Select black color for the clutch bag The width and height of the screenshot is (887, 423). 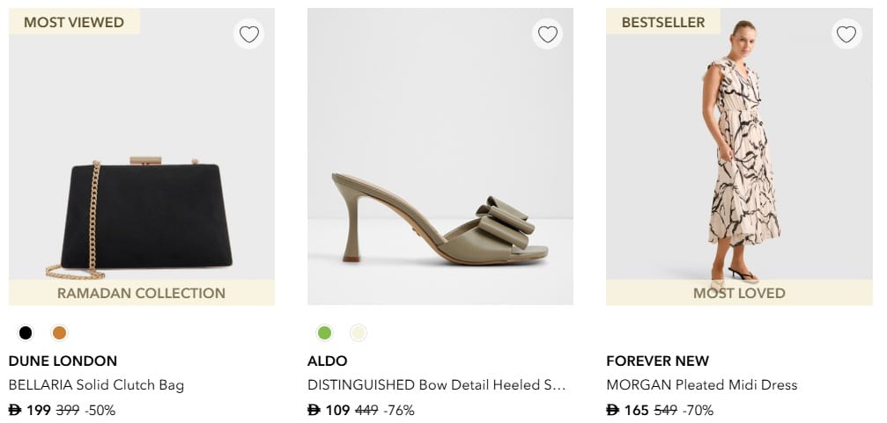[26, 332]
